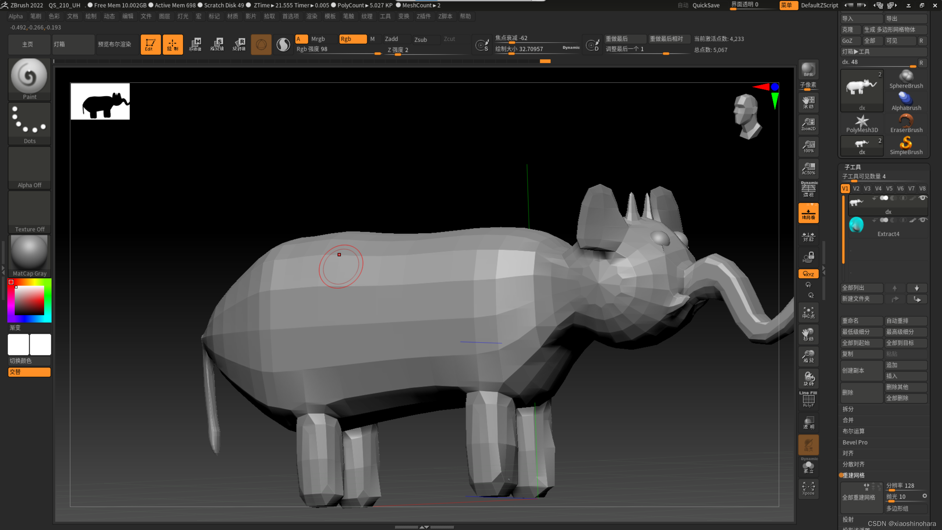This screenshot has height=530, width=942.
Task: Click the Xpose icon
Action: pos(808,488)
